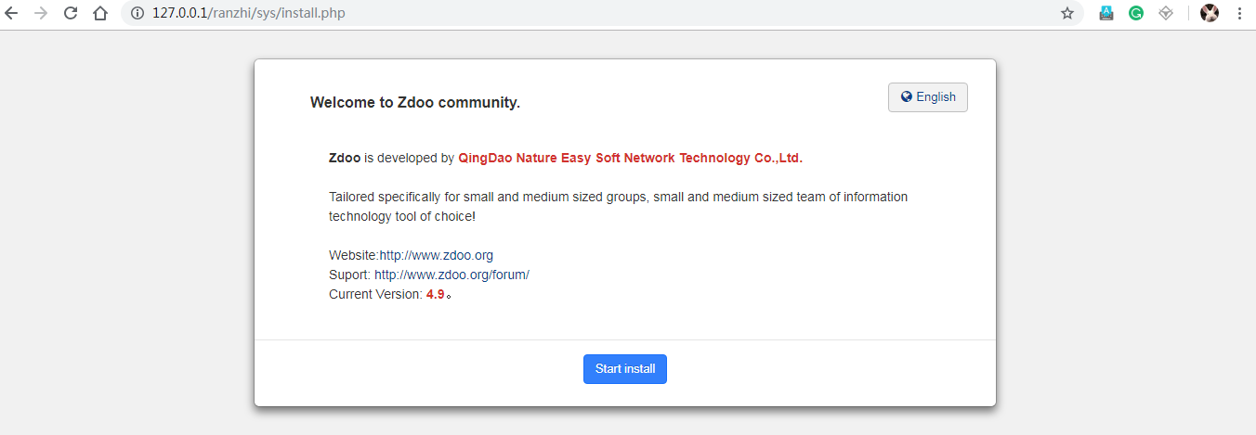Open the English language selector
Screen dimensions: 1256x435
(927, 97)
